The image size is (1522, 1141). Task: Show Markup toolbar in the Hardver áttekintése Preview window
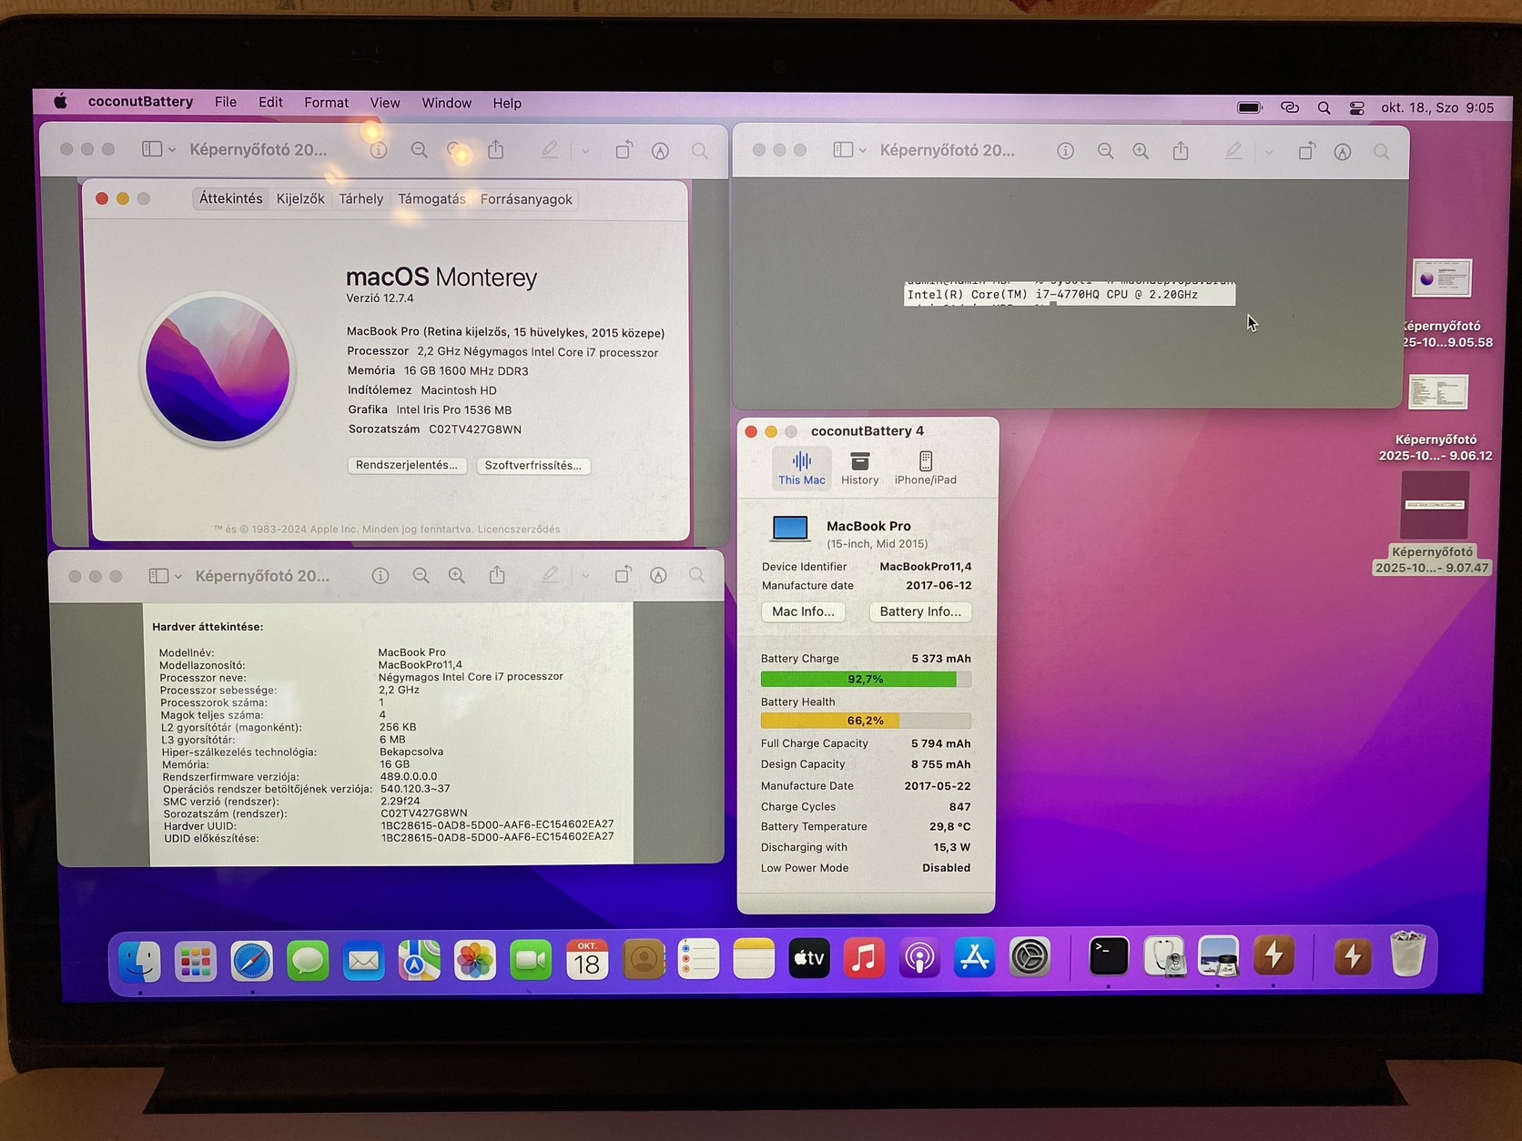click(x=658, y=575)
